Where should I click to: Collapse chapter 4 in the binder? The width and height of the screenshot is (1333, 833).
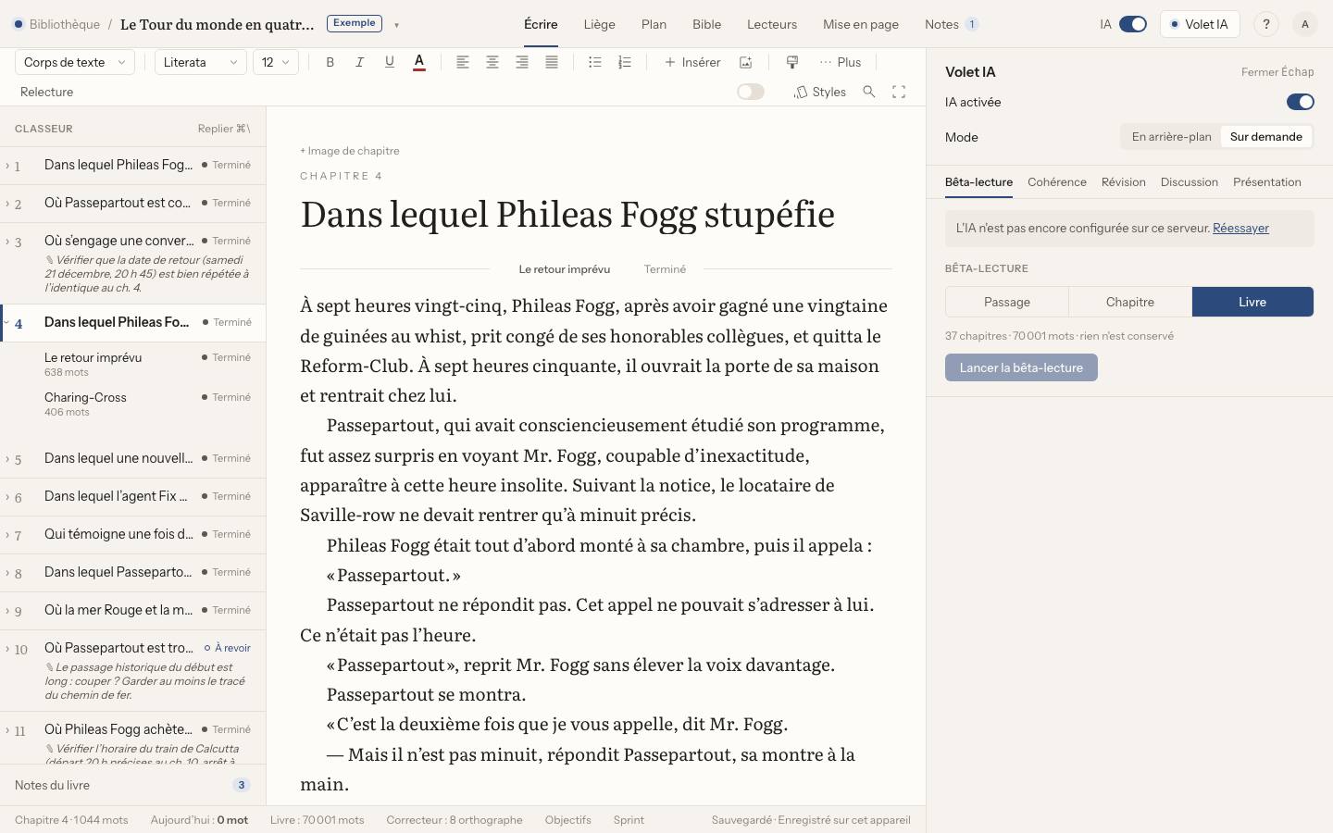pos(7,322)
